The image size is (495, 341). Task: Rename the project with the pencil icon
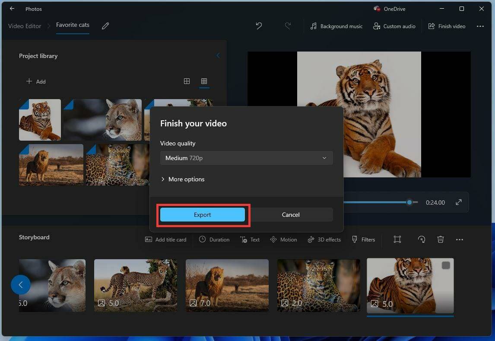point(105,26)
